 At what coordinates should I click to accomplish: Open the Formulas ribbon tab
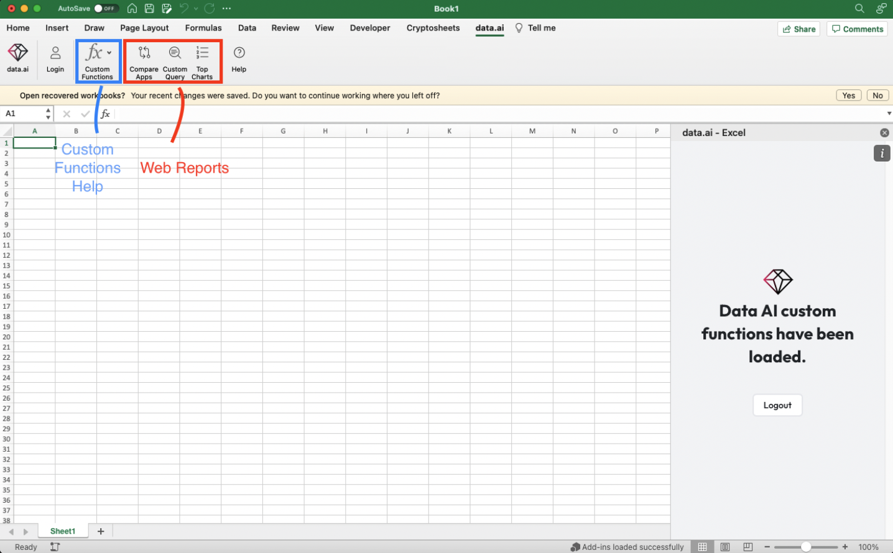(x=203, y=28)
